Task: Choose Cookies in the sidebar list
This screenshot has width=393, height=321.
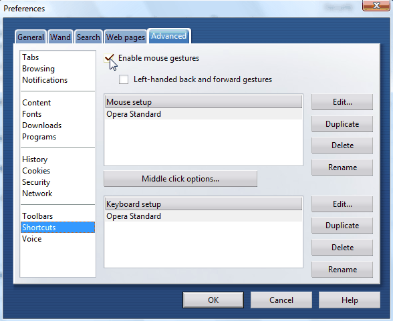Action: 36,171
